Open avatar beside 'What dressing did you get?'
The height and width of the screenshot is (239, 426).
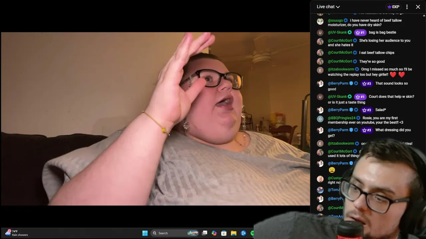320,130
